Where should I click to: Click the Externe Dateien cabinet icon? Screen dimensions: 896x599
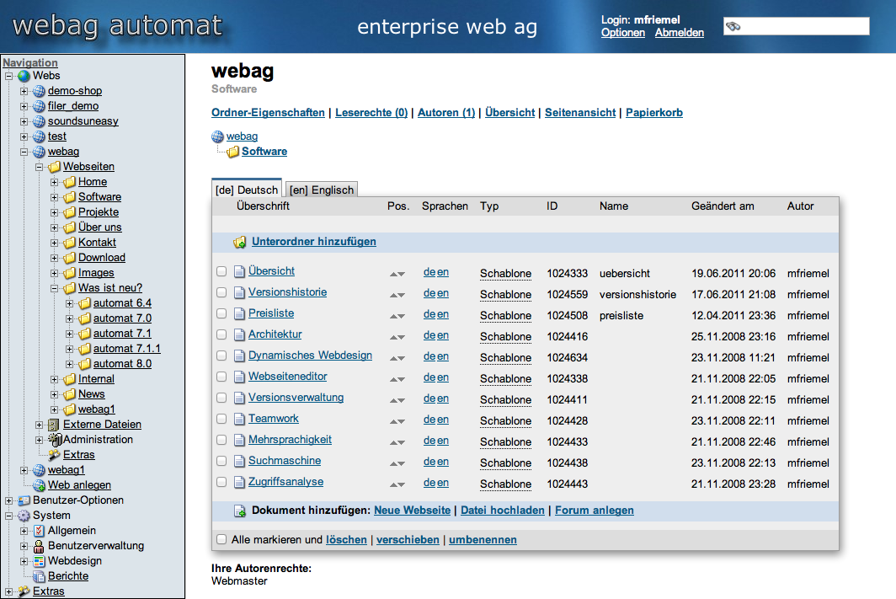[54, 425]
